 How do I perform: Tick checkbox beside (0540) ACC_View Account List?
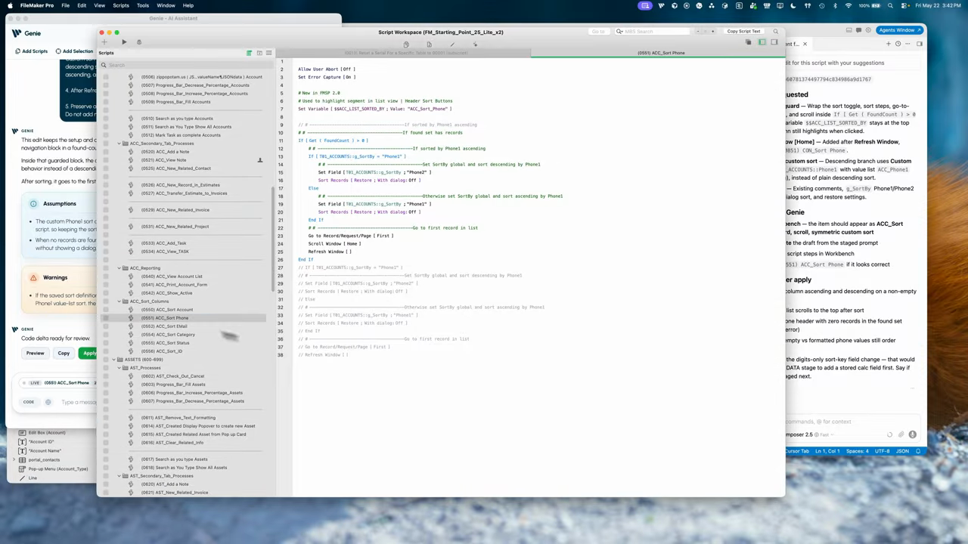(x=105, y=277)
